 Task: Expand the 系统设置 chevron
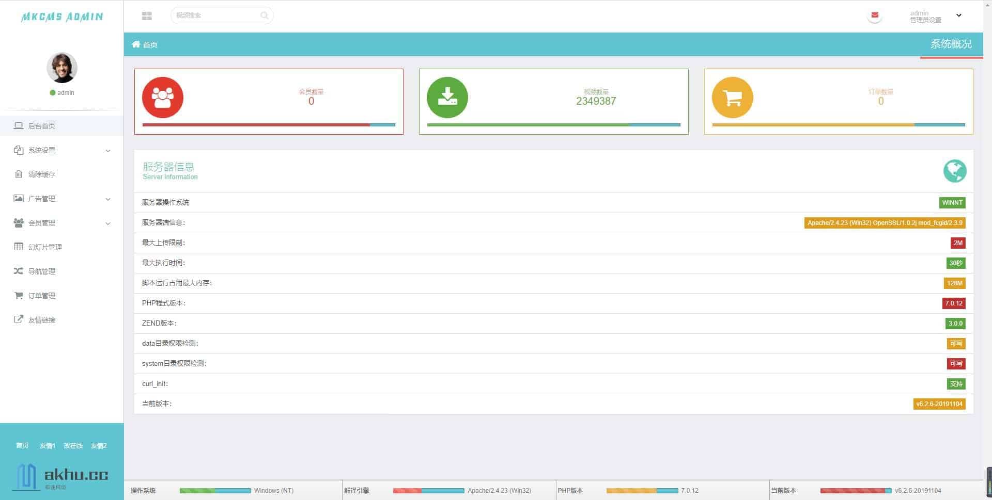point(108,151)
